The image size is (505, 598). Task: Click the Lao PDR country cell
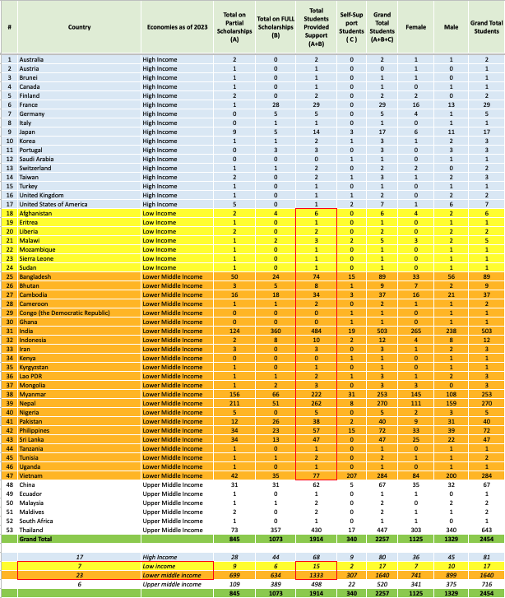(79, 377)
